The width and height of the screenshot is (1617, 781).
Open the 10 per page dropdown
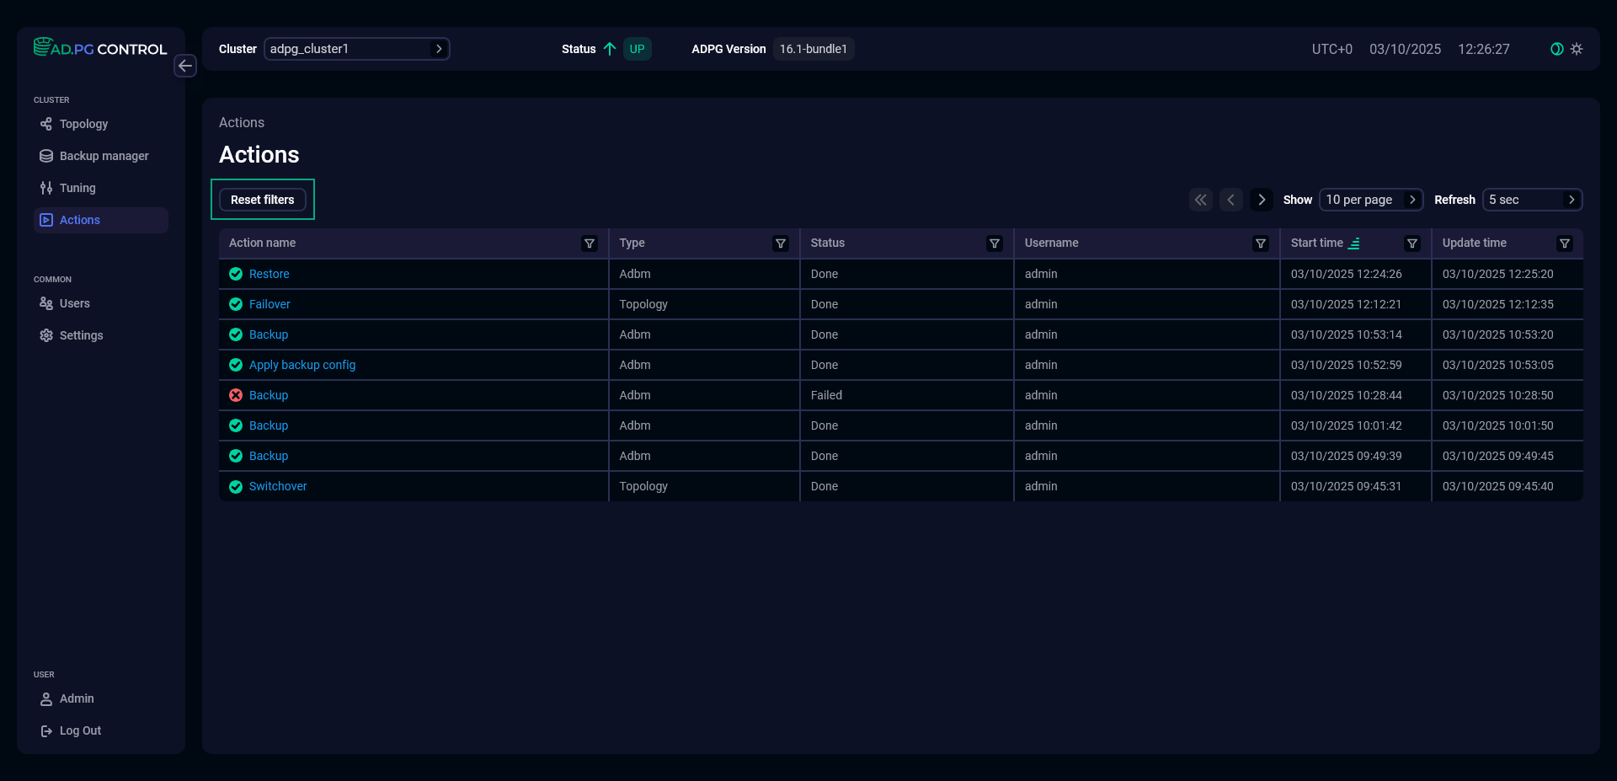[1370, 200]
